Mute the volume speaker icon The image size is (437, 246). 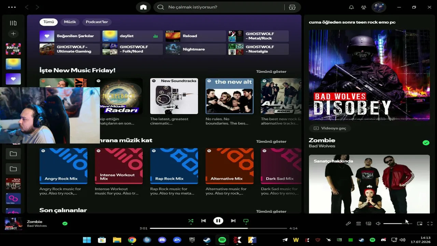378,223
